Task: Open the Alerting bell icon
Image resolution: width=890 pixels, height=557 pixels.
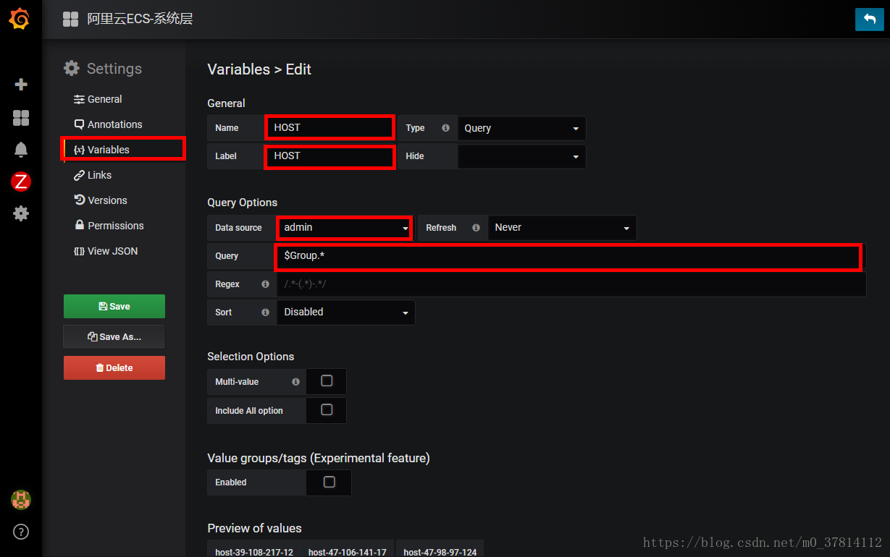Action: point(21,150)
